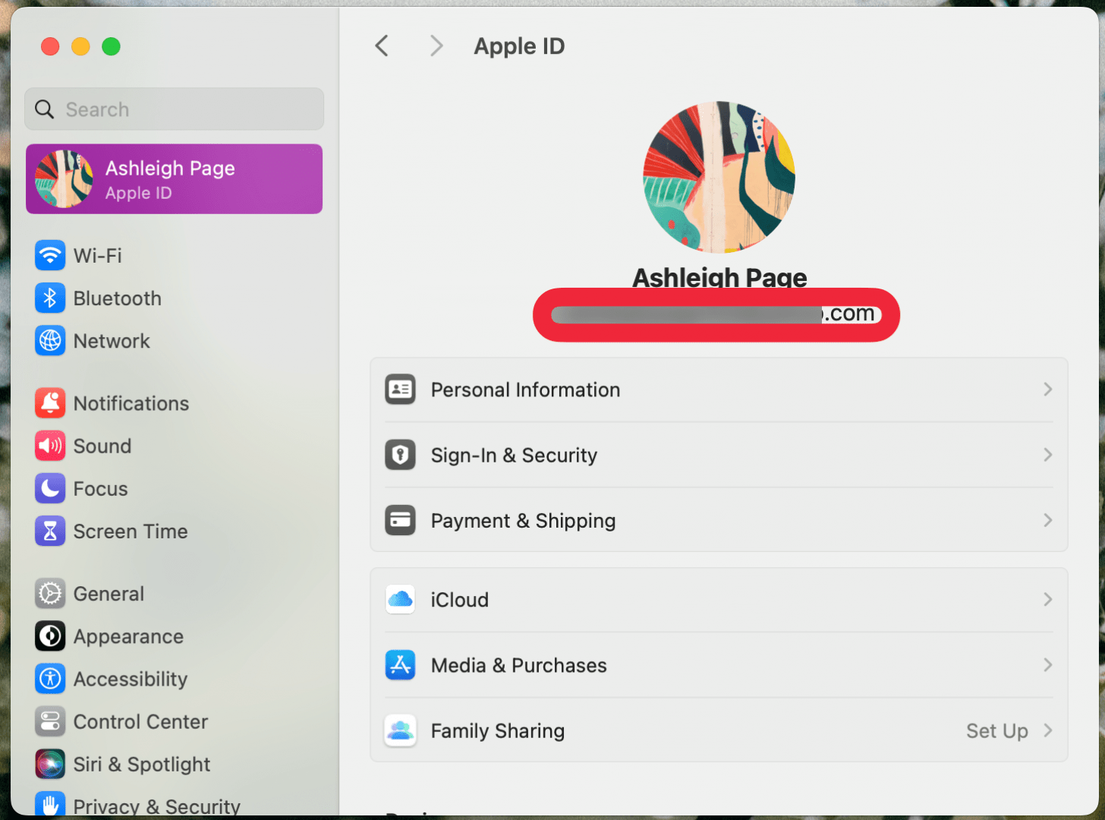
Task: Select Appearance in the sidebar
Action: click(x=128, y=636)
